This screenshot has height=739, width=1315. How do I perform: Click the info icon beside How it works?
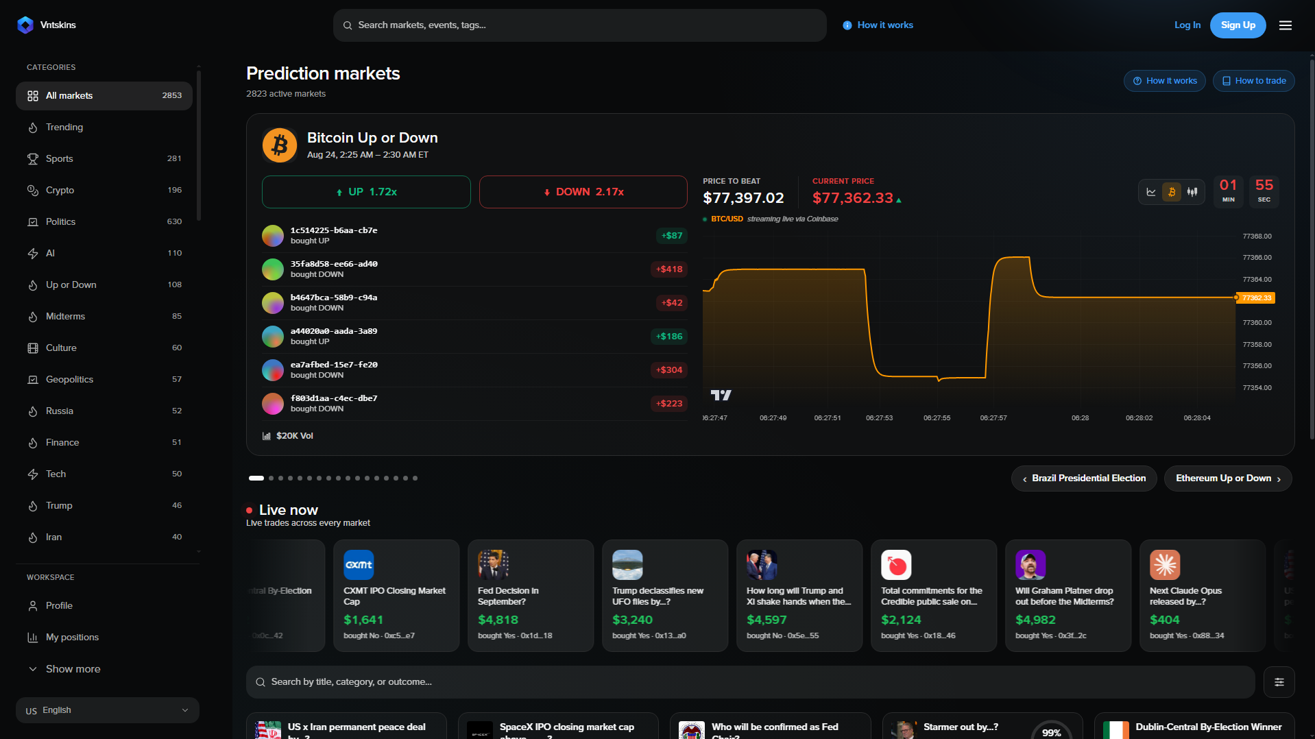847,25
